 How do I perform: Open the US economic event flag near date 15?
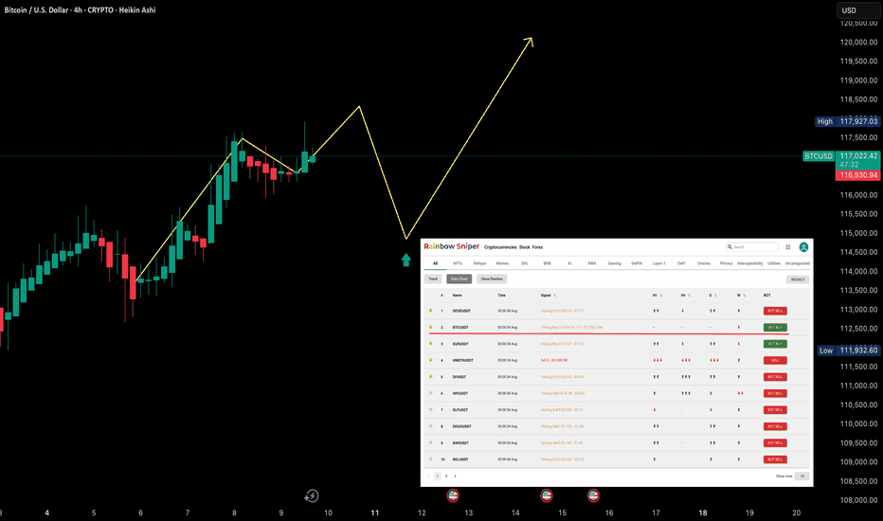pyautogui.click(x=547, y=495)
